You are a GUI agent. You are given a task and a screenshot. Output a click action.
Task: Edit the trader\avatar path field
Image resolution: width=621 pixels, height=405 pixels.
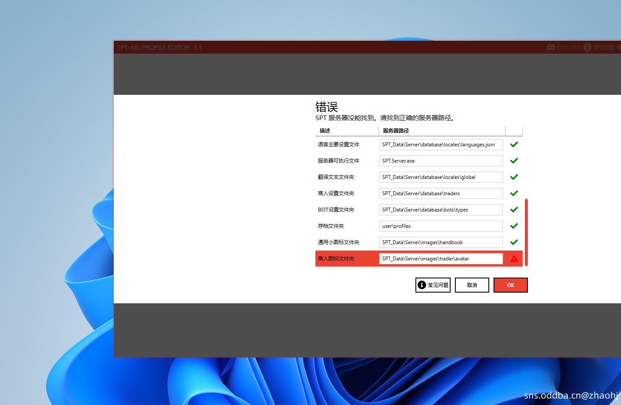(x=441, y=259)
